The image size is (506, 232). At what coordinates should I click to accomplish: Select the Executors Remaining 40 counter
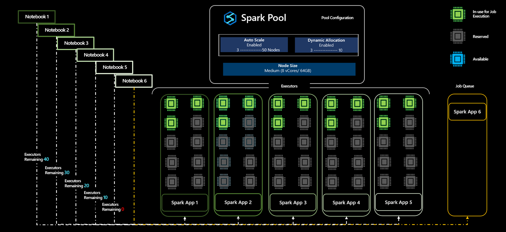pyautogui.click(x=37, y=157)
